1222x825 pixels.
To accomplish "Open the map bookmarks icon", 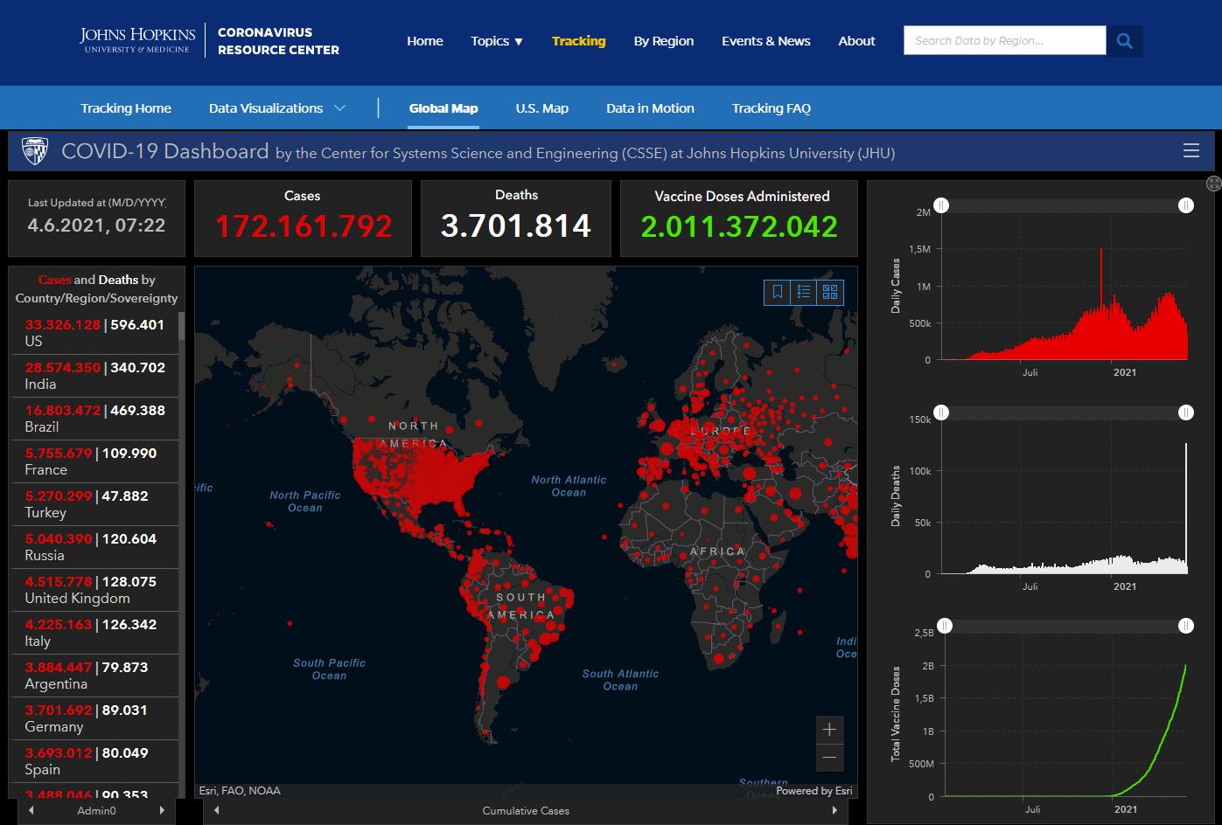I will pyautogui.click(x=777, y=292).
